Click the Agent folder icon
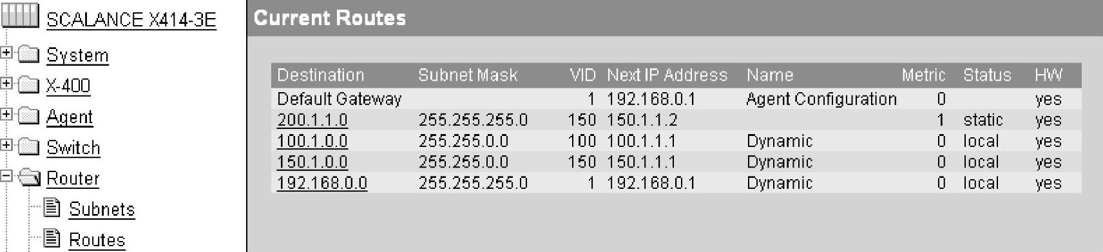 pyautogui.click(x=29, y=116)
